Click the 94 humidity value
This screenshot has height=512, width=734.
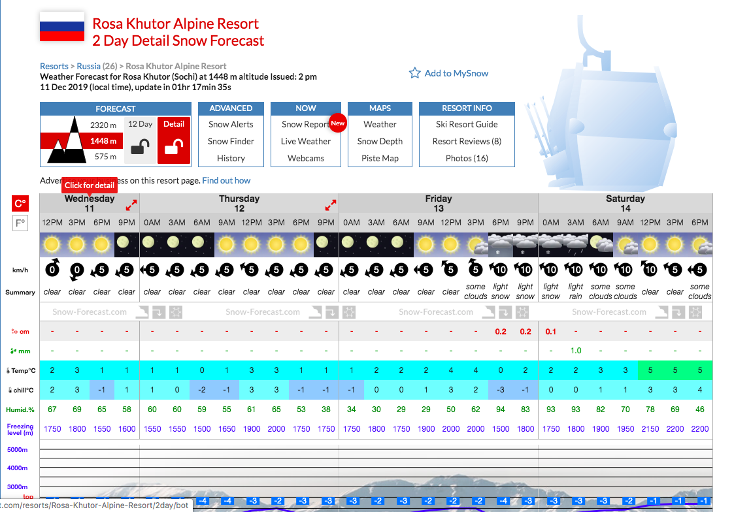[501, 409]
